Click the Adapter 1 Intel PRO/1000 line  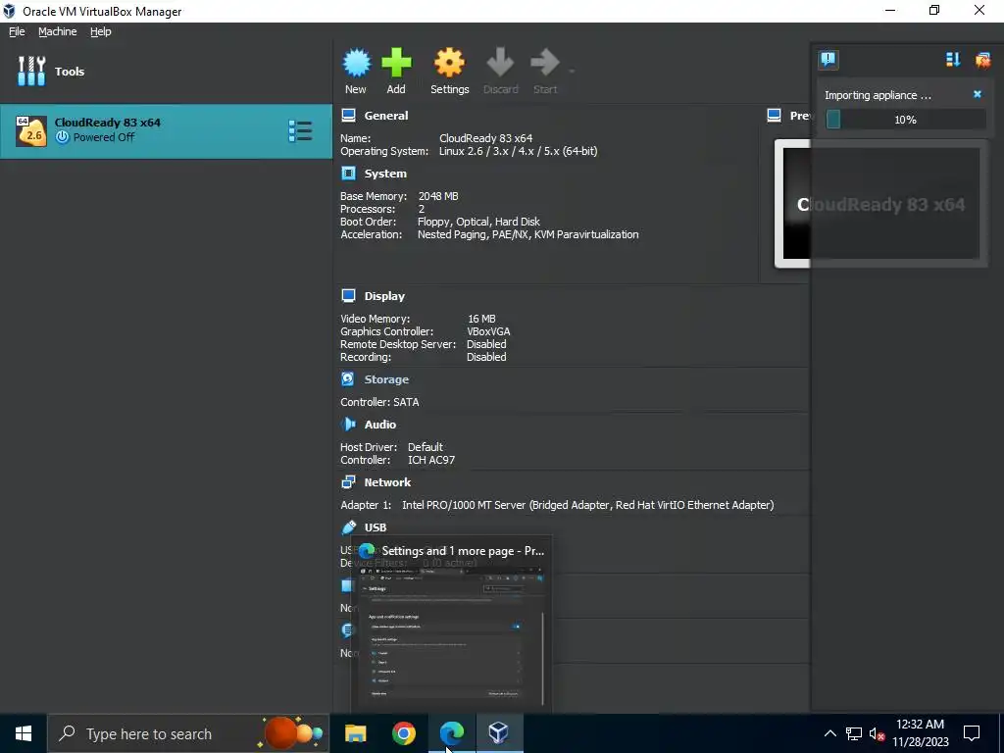(557, 505)
